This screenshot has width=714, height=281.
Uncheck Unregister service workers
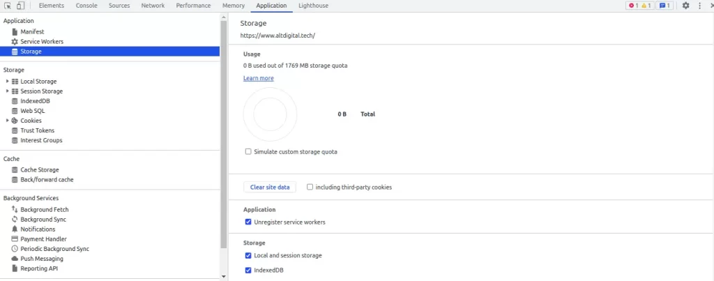[x=248, y=222]
